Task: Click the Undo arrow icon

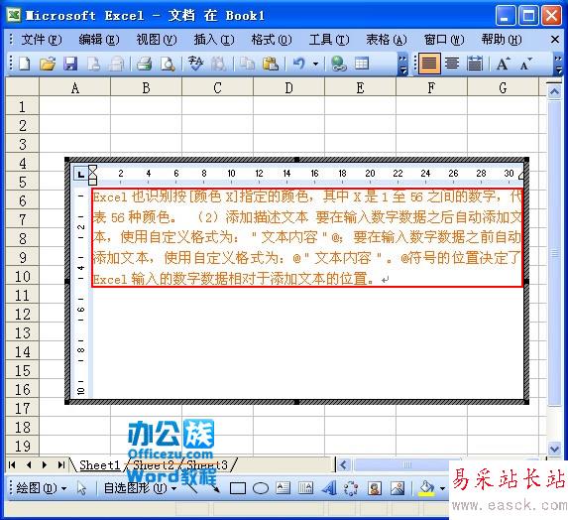Action: (x=299, y=65)
